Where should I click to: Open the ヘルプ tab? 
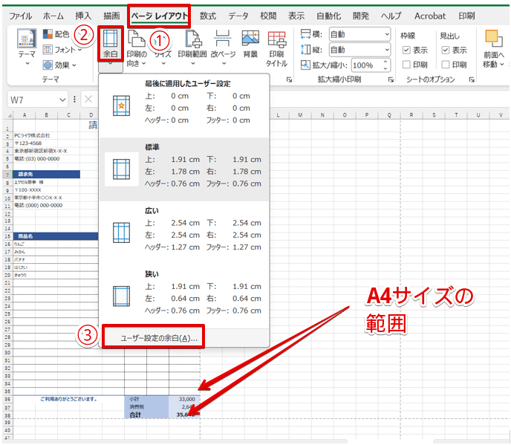[x=391, y=16]
